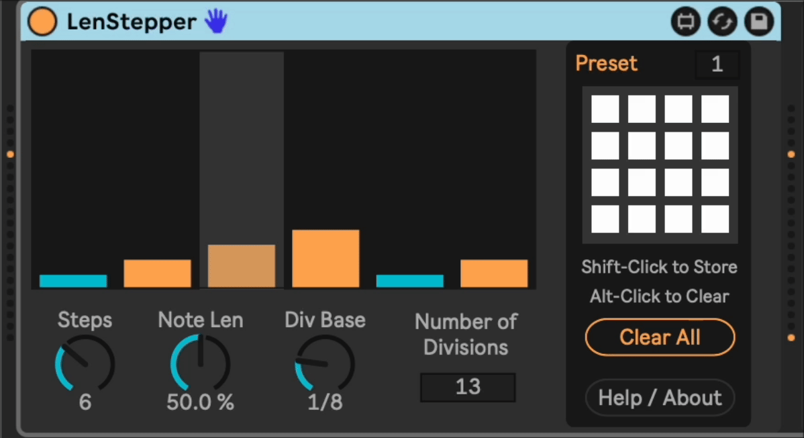This screenshot has width=804, height=438.
Task: Select the first preset slot in top row
Action: pyautogui.click(x=605, y=109)
